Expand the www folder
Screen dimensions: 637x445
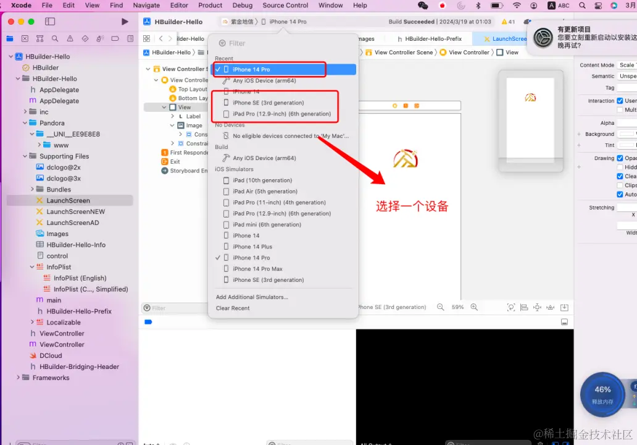[x=40, y=145]
